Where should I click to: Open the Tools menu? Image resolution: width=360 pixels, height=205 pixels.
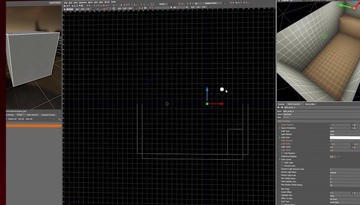(x=113, y=2)
